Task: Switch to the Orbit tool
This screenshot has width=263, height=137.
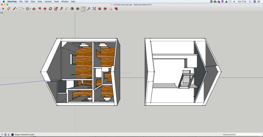Action: [x=78, y=9]
